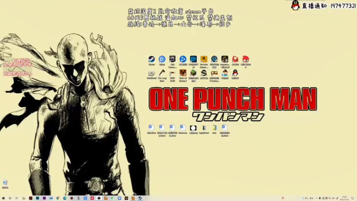Open Microsoft Edge from the taskbar
The width and height of the screenshot is (357, 201).
click(65, 198)
